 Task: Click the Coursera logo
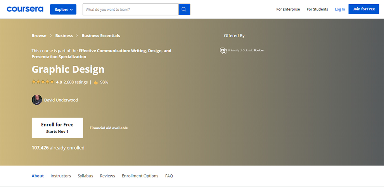click(25, 9)
